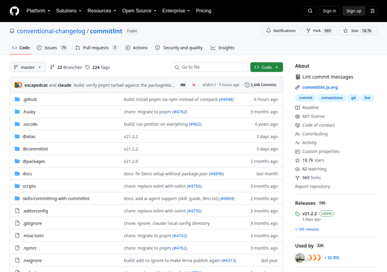The width and height of the screenshot is (387, 272).
Task: Open the .mise.toml file
Action: click(x=33, y=235)
